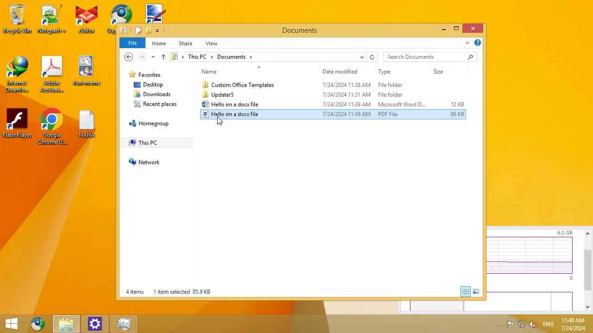The height and width of the screenshot is (333, 593).
Task: Click Documents breadcrumb in address bar
Action: click(x=231, y=57)
